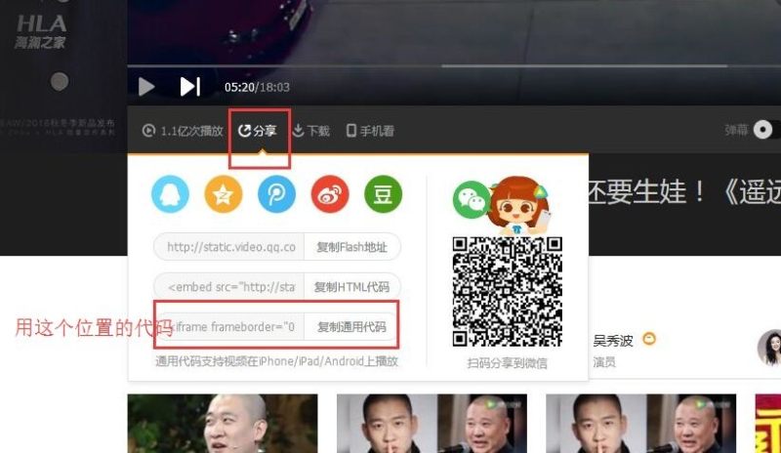Screen dimensions: 781x453
Task: Share to QQ via penguin icon
Action: point(170,194)
